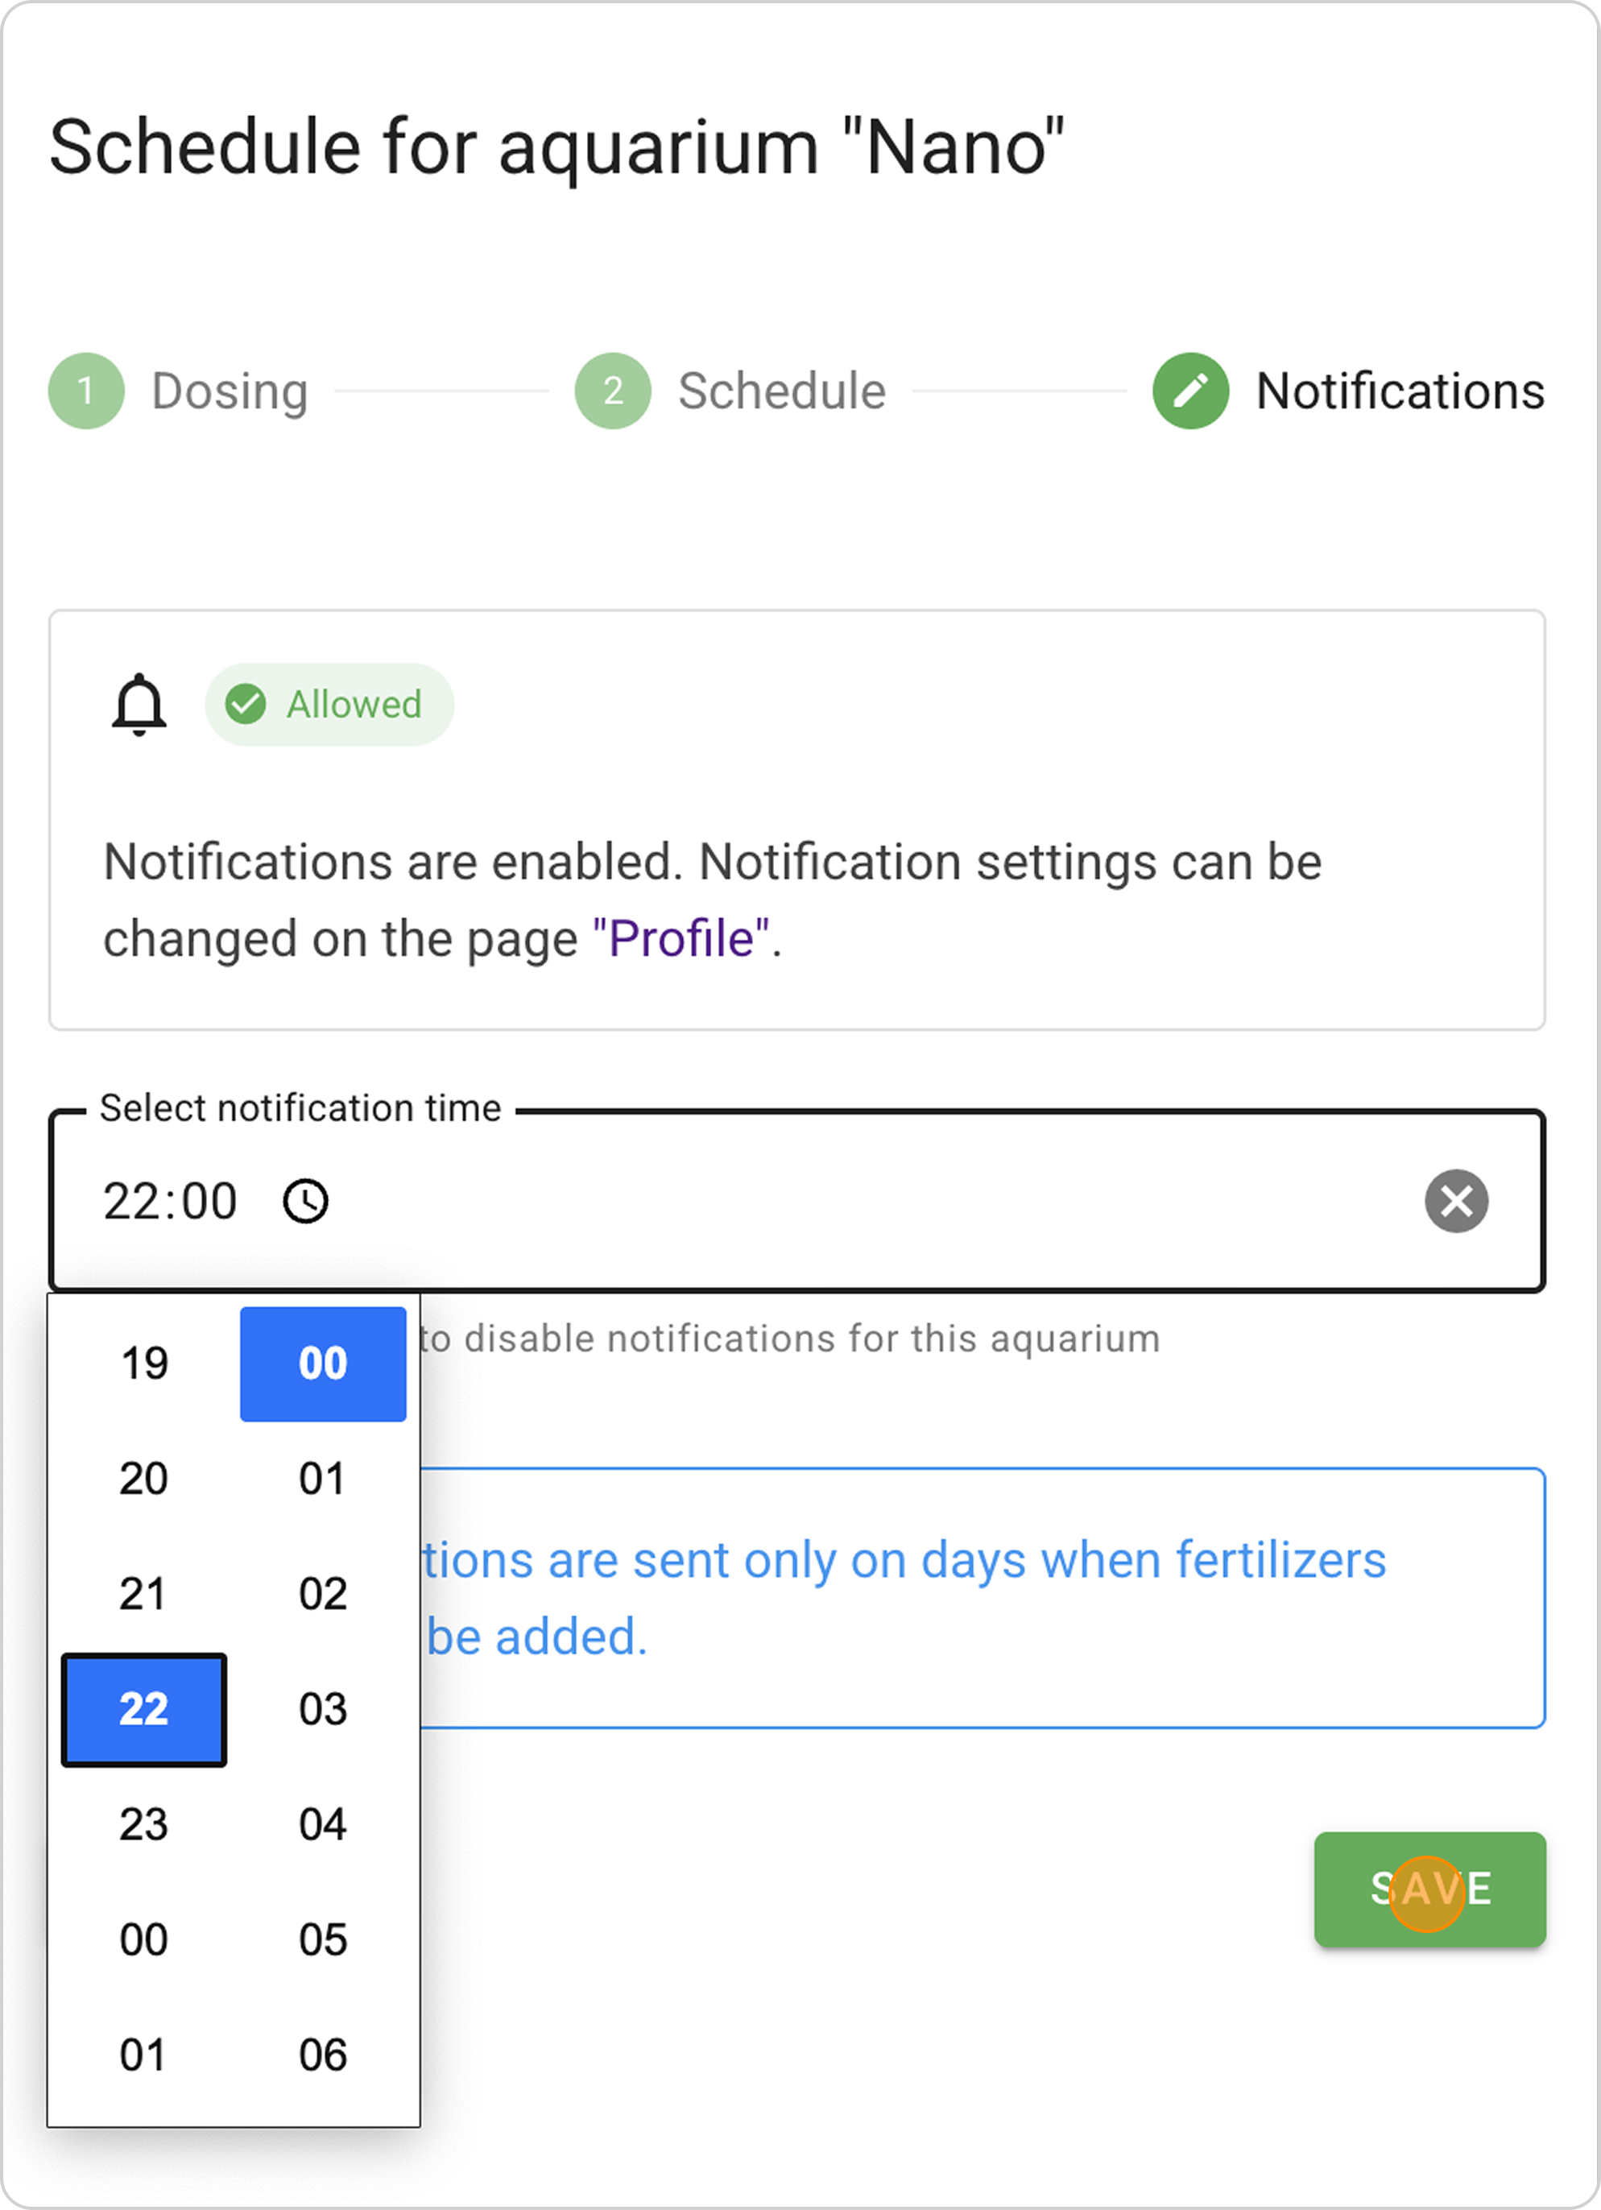Viewport: 1601px width, 2210px height.
Task: Go to step 2 Schedule circle
Action: (613, 391)
